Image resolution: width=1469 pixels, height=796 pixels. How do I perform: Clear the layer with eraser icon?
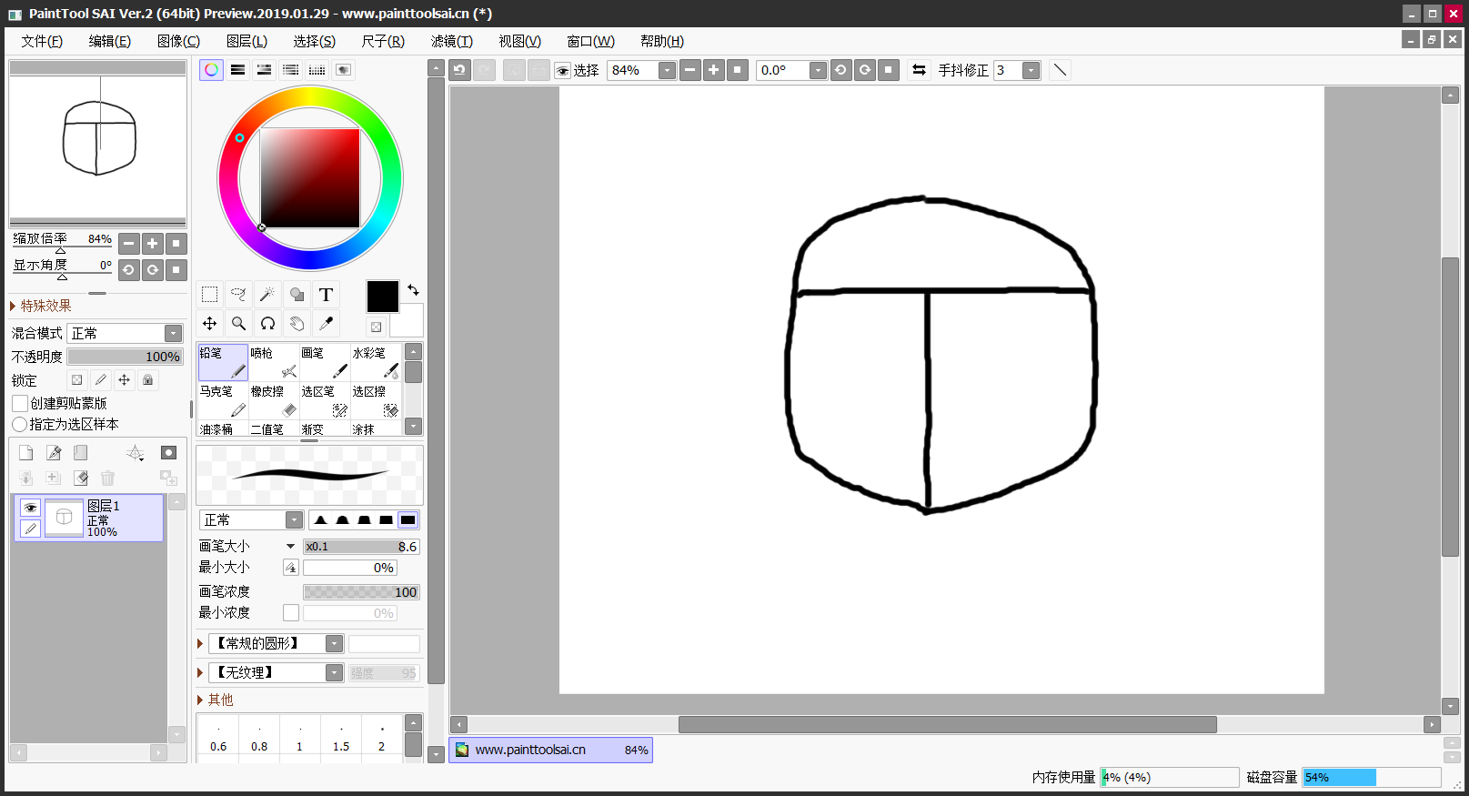tap(81, 478)
